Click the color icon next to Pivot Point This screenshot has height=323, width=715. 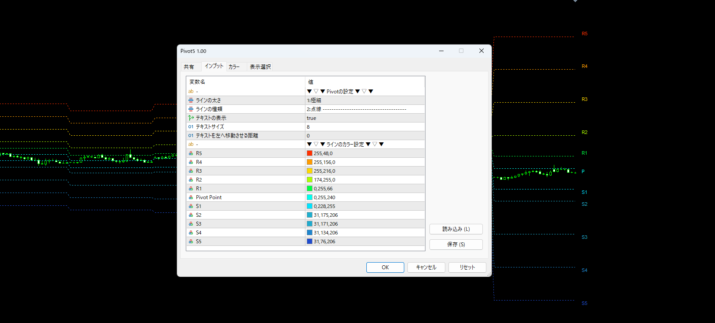coord(191,197)
